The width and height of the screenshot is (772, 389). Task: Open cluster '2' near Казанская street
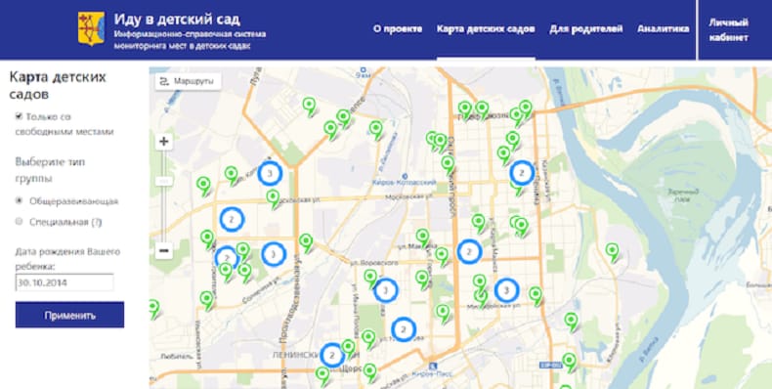tap(523, 173)
